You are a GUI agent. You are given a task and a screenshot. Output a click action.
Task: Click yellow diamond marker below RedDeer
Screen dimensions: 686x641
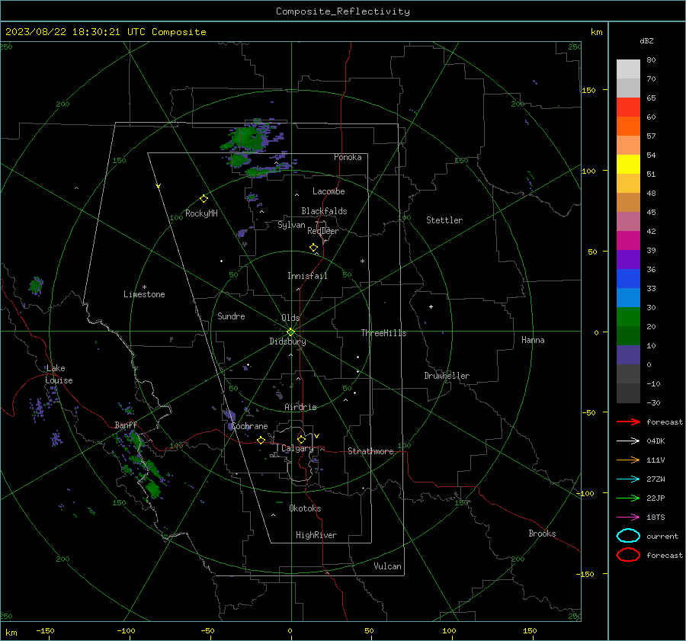pos(313,247)
